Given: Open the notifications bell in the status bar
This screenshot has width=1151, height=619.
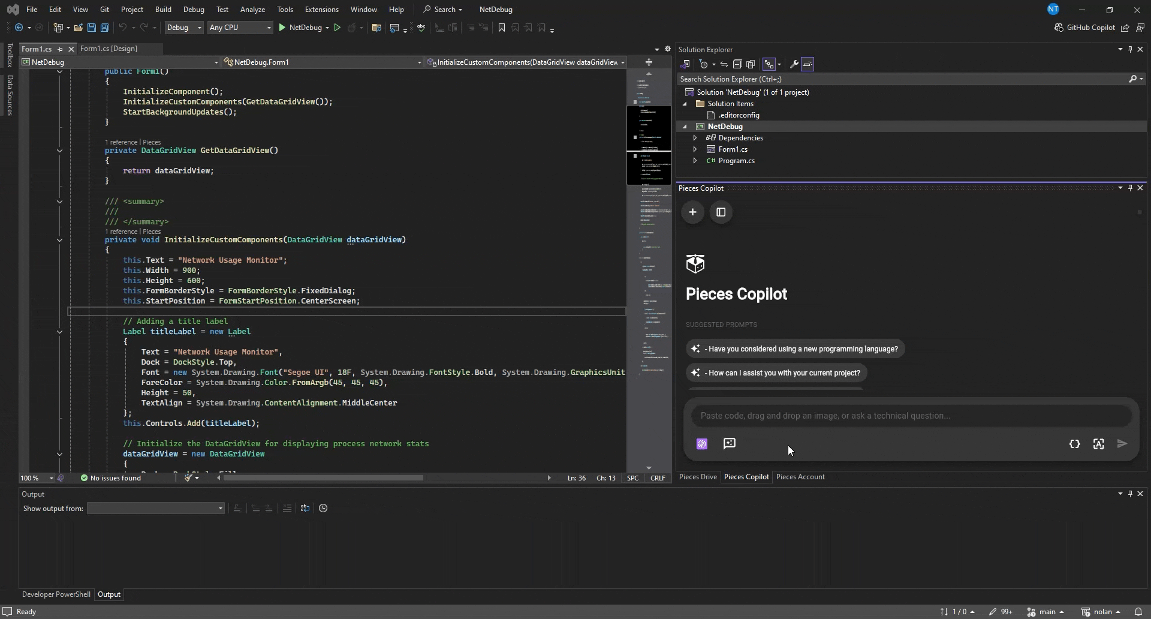Looking at the screenshot, I should 1138,612.
